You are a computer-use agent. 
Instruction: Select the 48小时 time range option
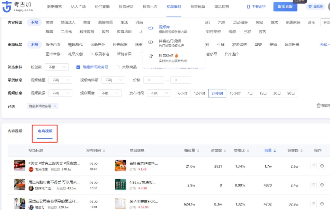click(x=235, y=93)
